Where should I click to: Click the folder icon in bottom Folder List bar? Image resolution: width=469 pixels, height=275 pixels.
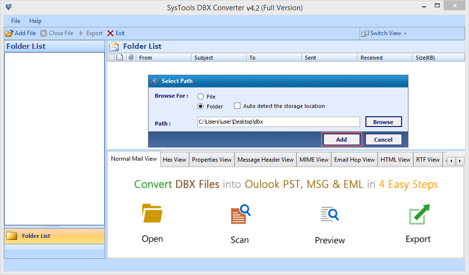pos(12,235)
